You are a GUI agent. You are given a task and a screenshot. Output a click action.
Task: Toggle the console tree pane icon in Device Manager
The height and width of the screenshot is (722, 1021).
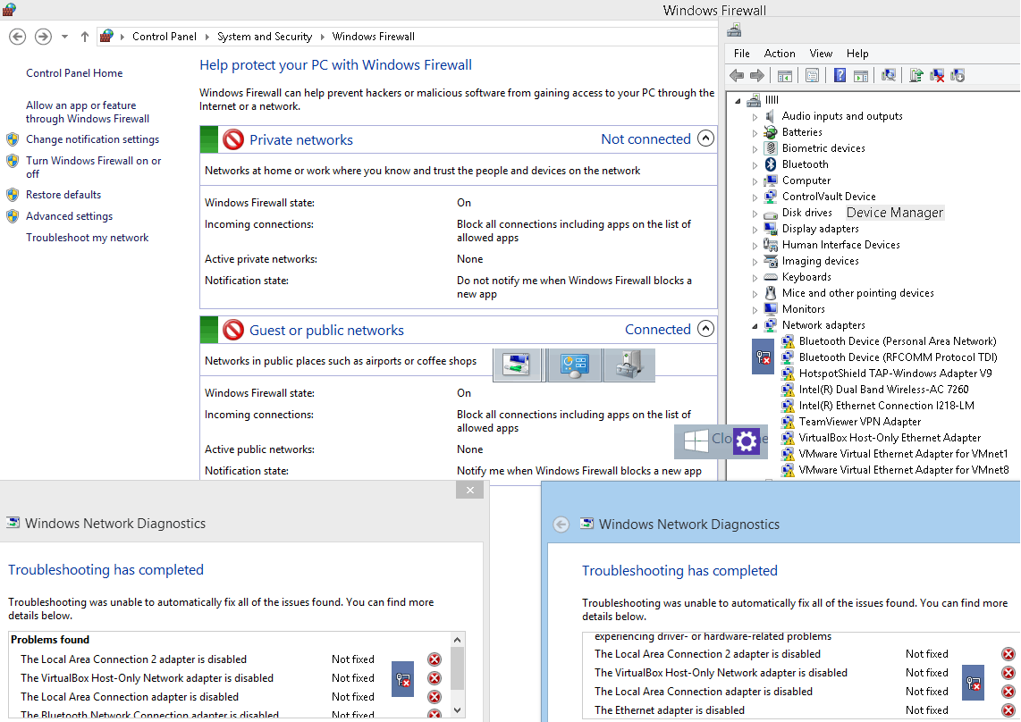point(785,76)
